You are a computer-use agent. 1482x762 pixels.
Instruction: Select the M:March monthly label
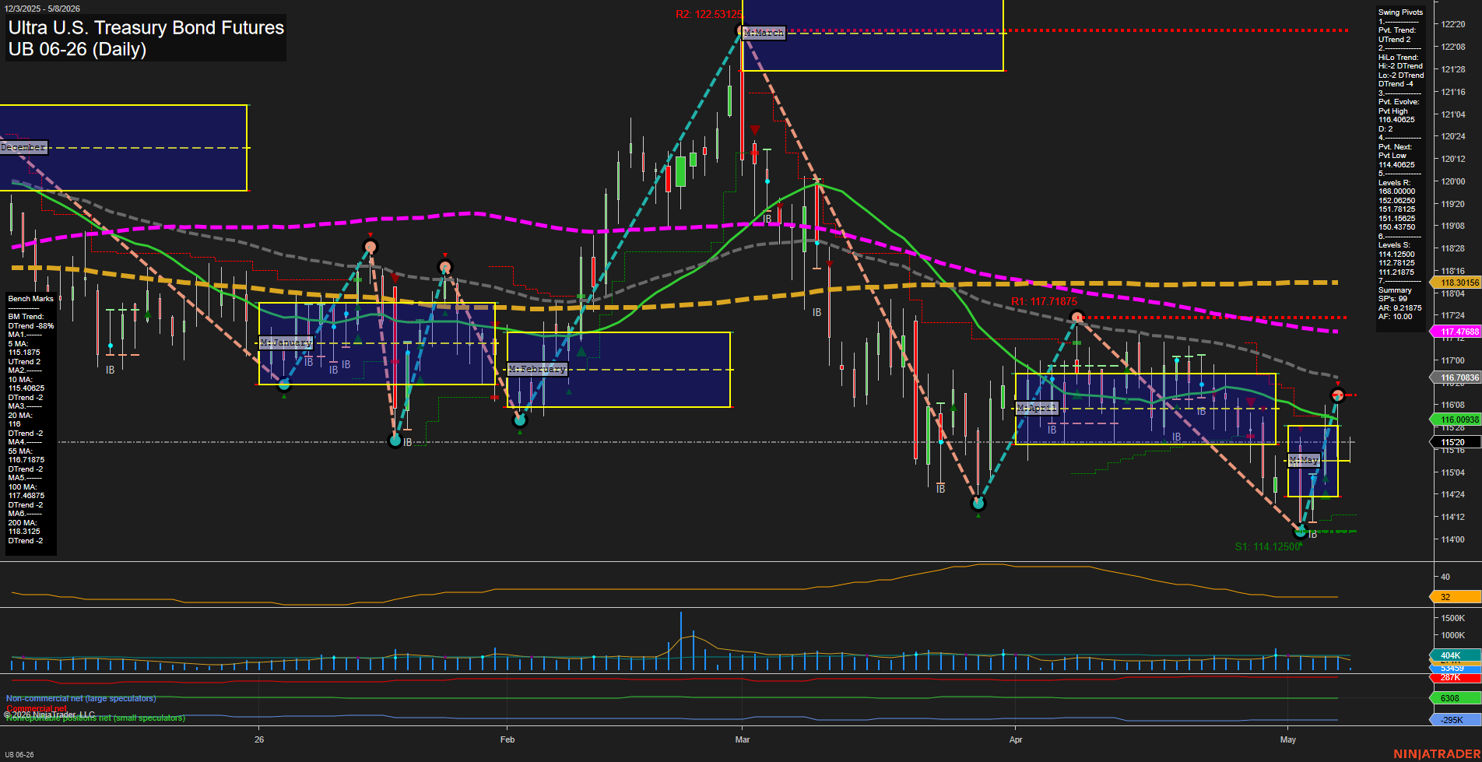pyautogui.click(x=764, y=33)
